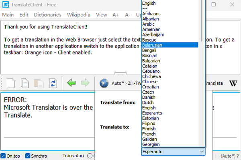Click the refresh translation icon
Screen dimensions: 241x160
point(53,83)
